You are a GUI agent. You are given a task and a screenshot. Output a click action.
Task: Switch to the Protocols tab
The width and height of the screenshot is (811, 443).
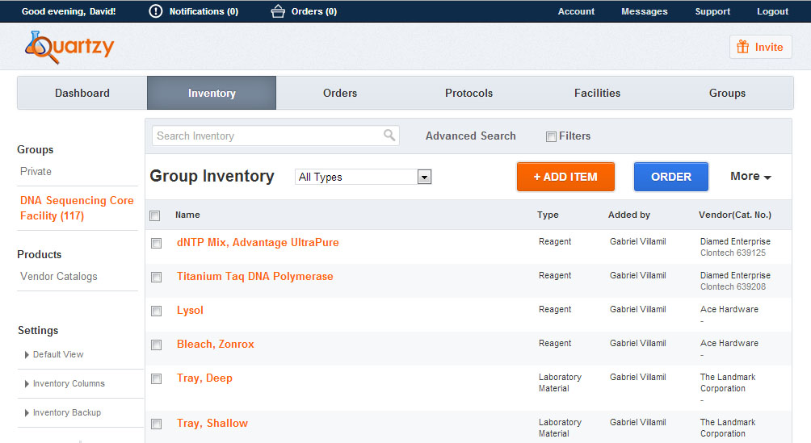click(x=469, y=93)
